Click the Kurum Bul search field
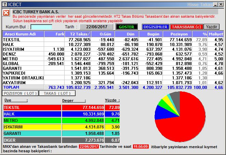 [x=41, y=27]
